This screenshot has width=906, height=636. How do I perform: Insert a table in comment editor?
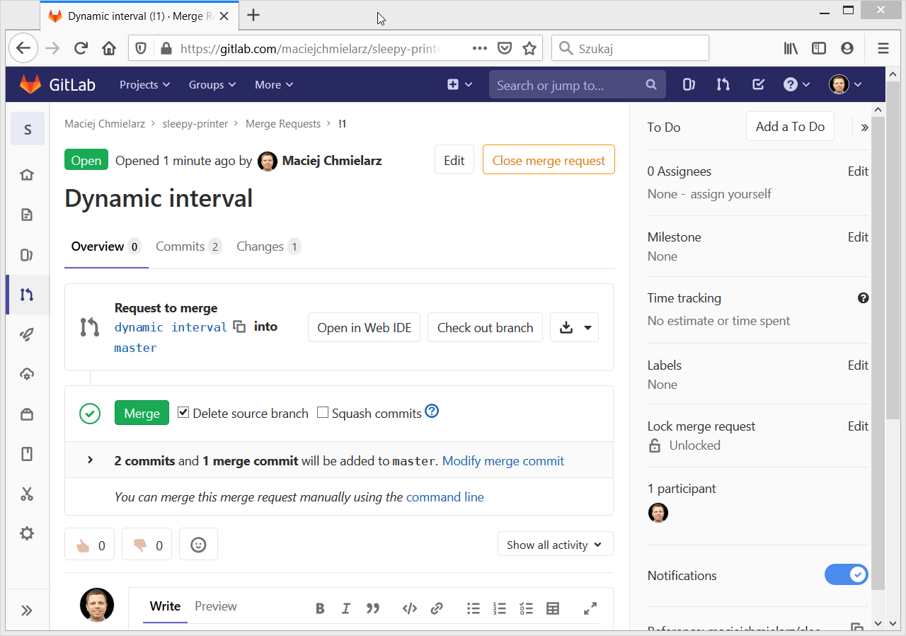point(553,608)
